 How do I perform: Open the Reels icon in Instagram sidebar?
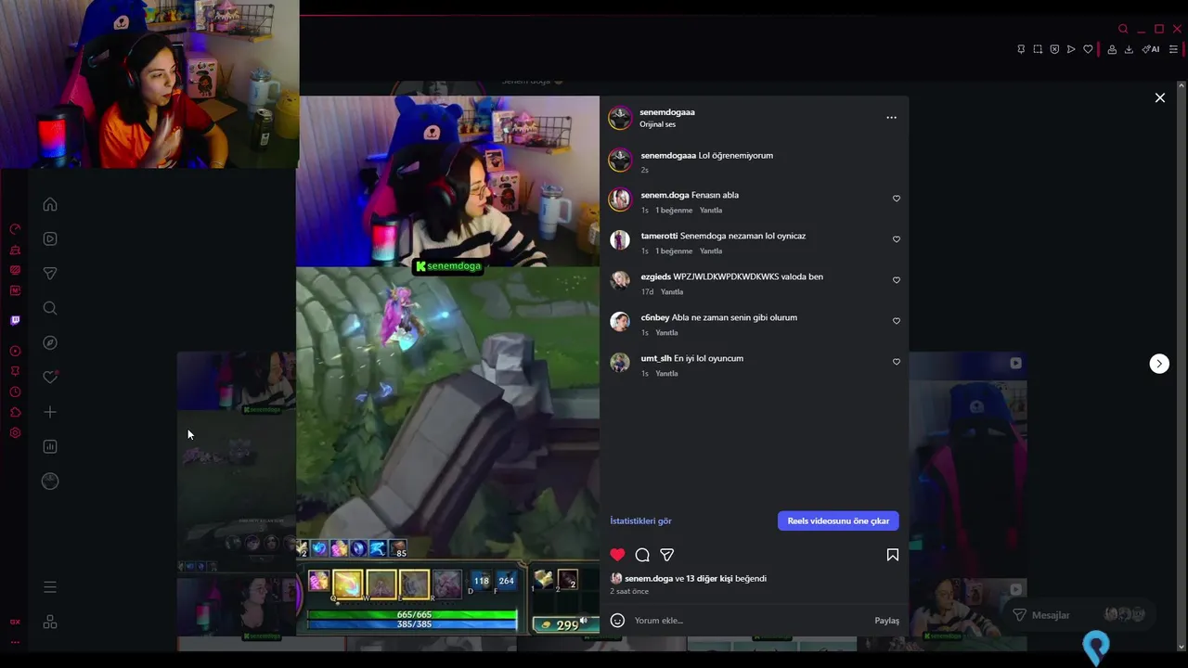[x=50, y=238]
